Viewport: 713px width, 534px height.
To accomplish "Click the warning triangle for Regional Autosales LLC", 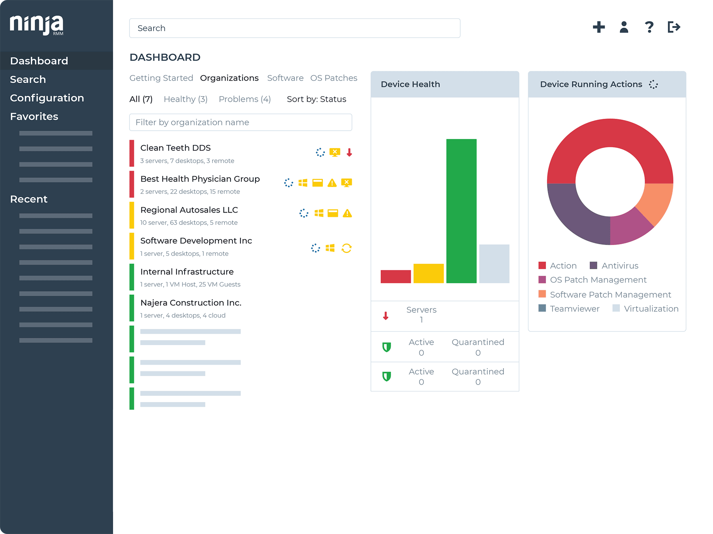I will [x=347, y=214].
